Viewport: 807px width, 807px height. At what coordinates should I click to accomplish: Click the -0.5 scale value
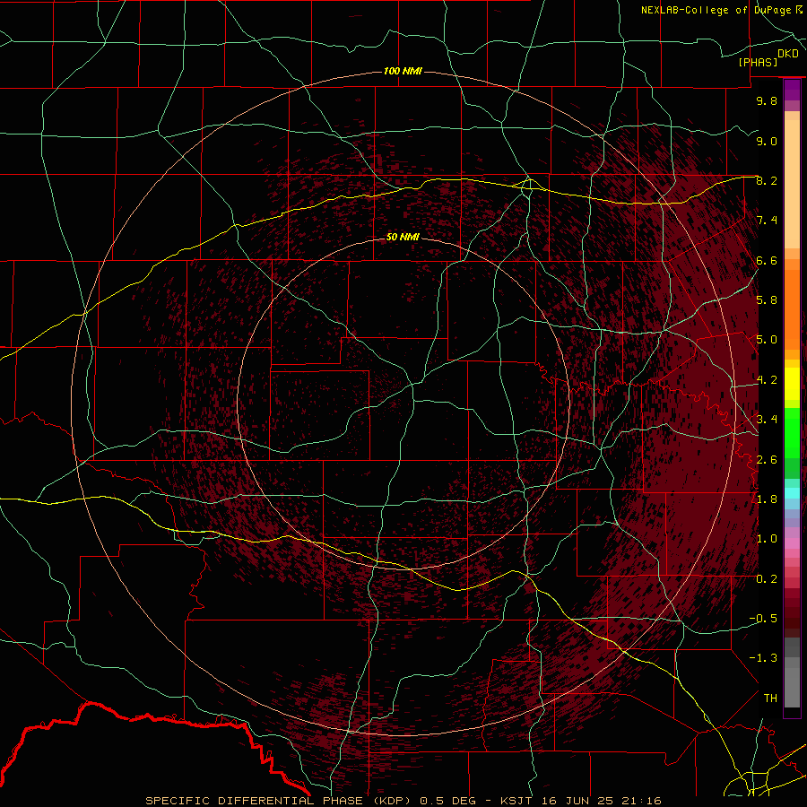coord(763,619)
